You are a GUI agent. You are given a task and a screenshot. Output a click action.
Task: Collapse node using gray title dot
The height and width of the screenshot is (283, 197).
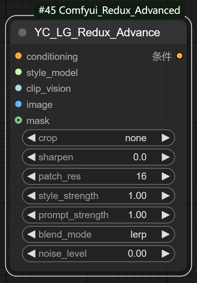coord(22,33)
